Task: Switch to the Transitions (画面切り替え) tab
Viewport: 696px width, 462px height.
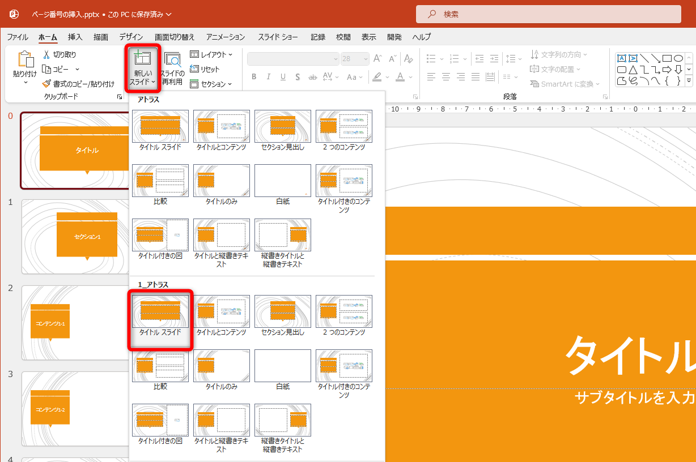Action: pos(175,37)
